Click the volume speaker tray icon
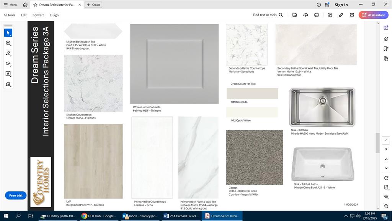Image resolution: width=392 pixels, height=221 pixels. 358,216
